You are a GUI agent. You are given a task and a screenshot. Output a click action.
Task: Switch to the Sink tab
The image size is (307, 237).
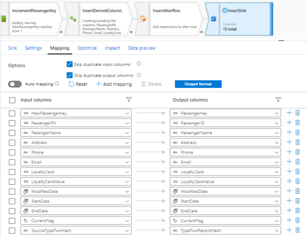click(13, 48)
